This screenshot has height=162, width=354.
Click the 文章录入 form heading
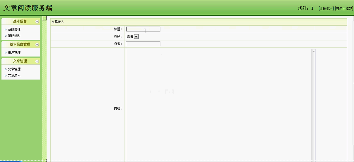click(x=58, y=22)
